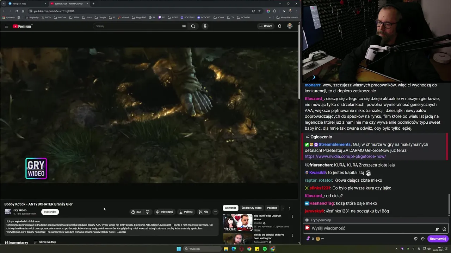Open volume control in system tray
This screenshot has height=253, width=451.
coord(429,249)
